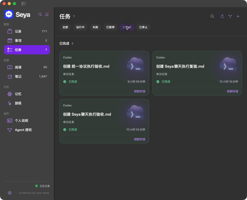Screen dimensions: 247x200
Task: Click the 记录 stack icon in sidebar
Action: [x=10, y=31]
